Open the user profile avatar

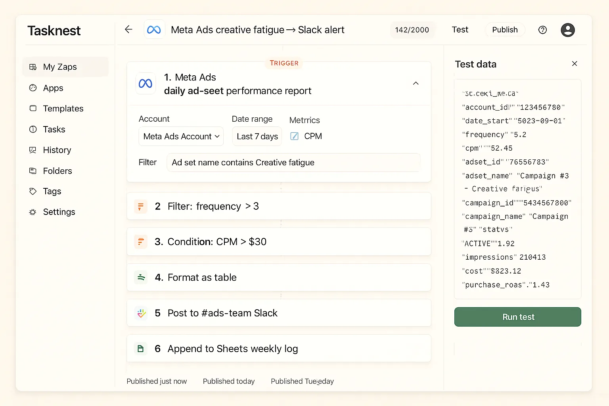pyautogui.click(x=568, y=30)
